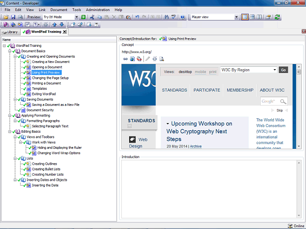
Task: Collapse the WordPad Training root node
Action: coord(4,46)
